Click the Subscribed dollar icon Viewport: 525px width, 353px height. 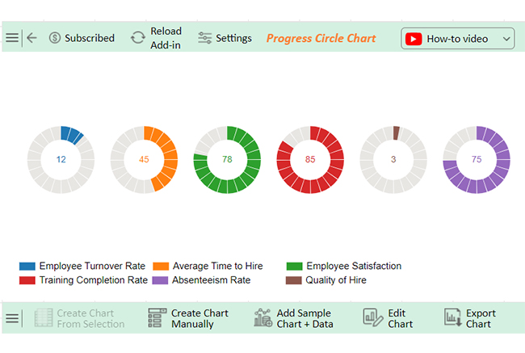(55, 38)
